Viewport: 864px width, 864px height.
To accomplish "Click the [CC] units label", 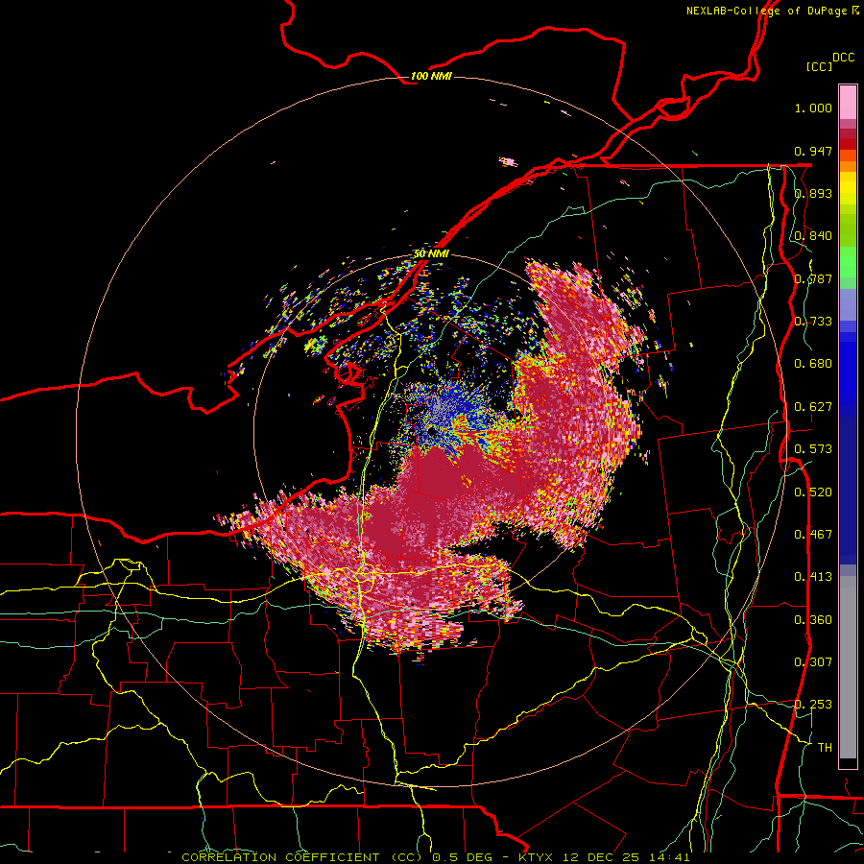I will [819, 66].
